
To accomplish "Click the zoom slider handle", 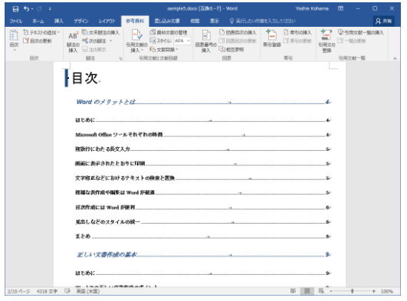I will (x=353, y=291).
